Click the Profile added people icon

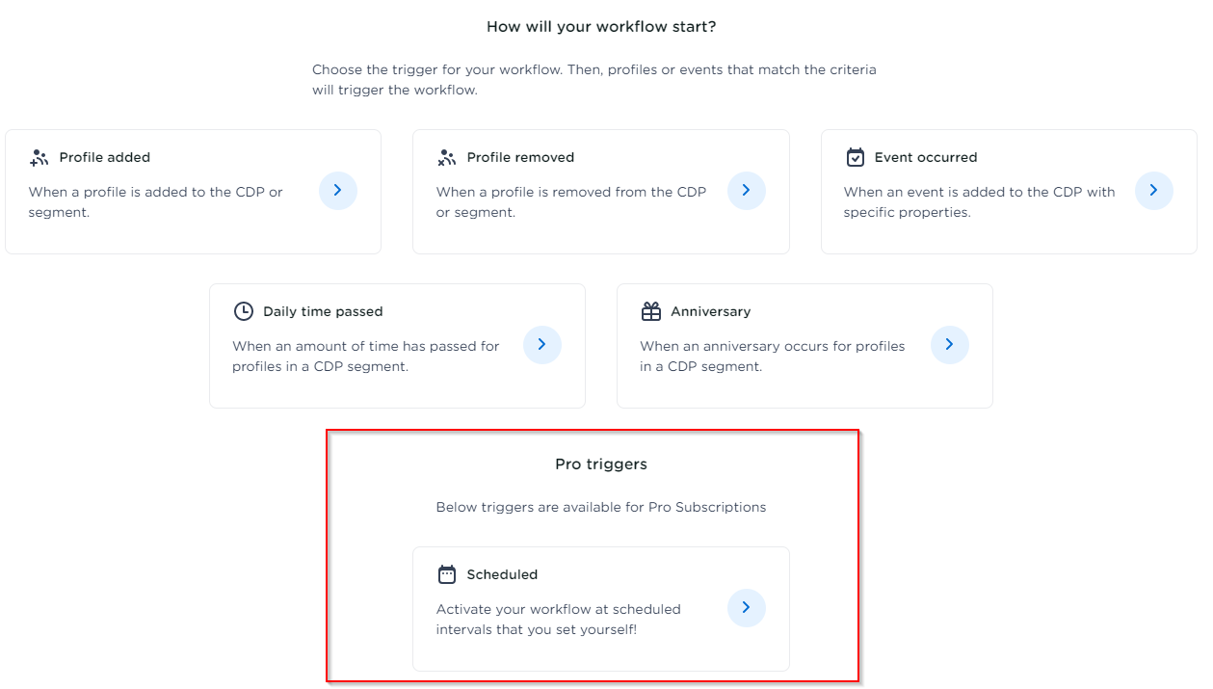pos(40,158)
